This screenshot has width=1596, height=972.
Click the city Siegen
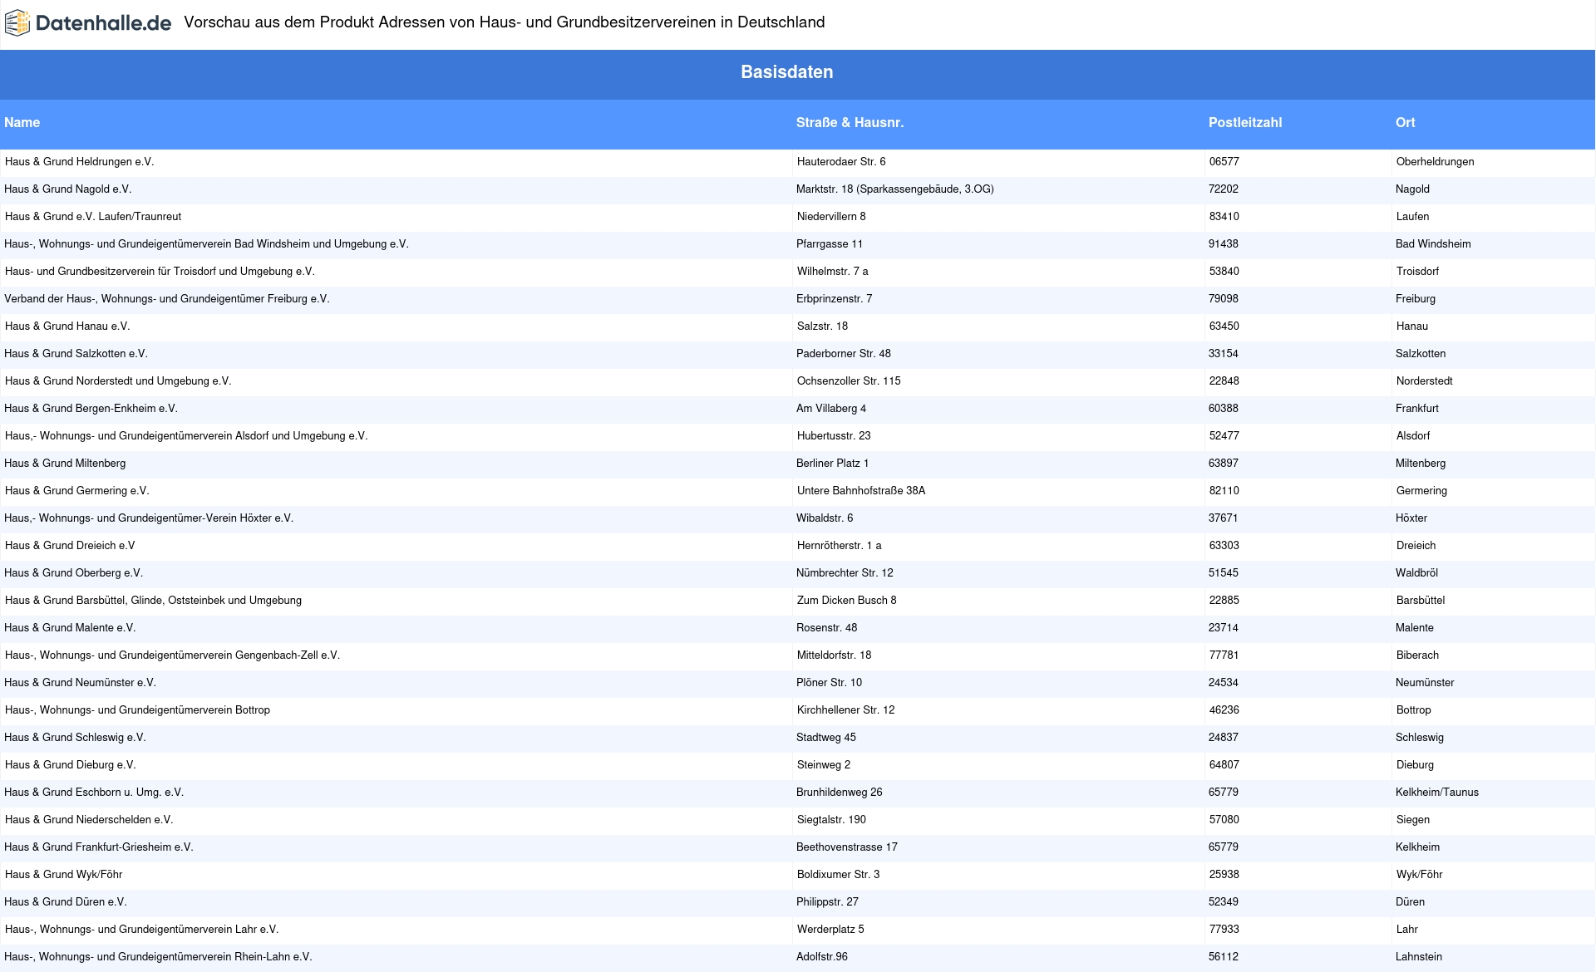click(x=1413, y=820)
